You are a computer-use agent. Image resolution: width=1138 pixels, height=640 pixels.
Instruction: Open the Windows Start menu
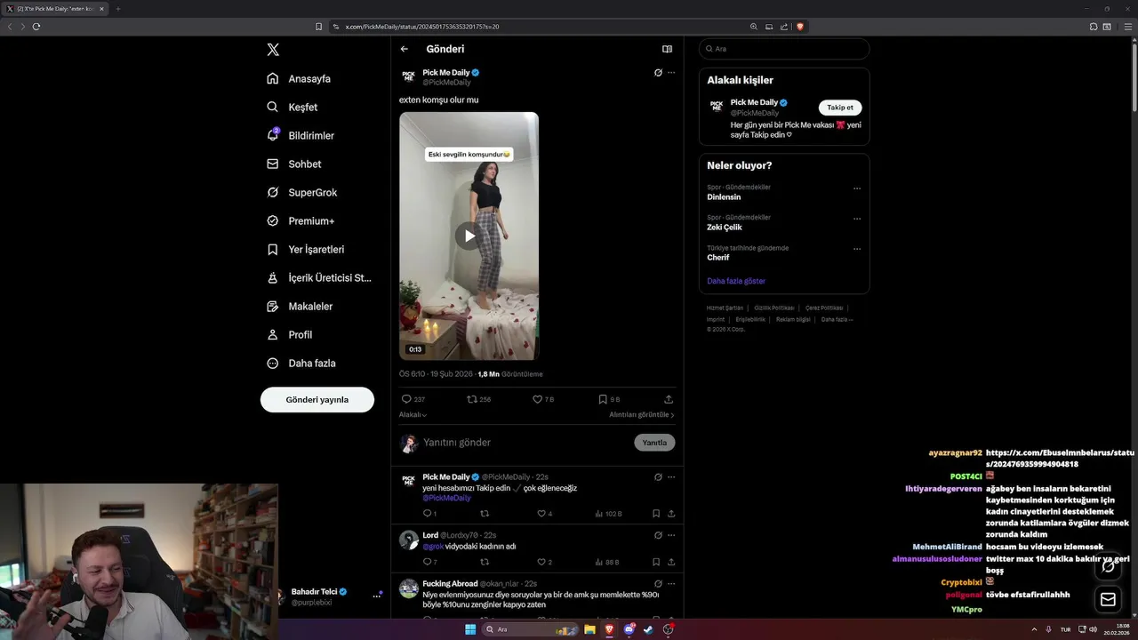pyautogui.click(x=470, y=629)
